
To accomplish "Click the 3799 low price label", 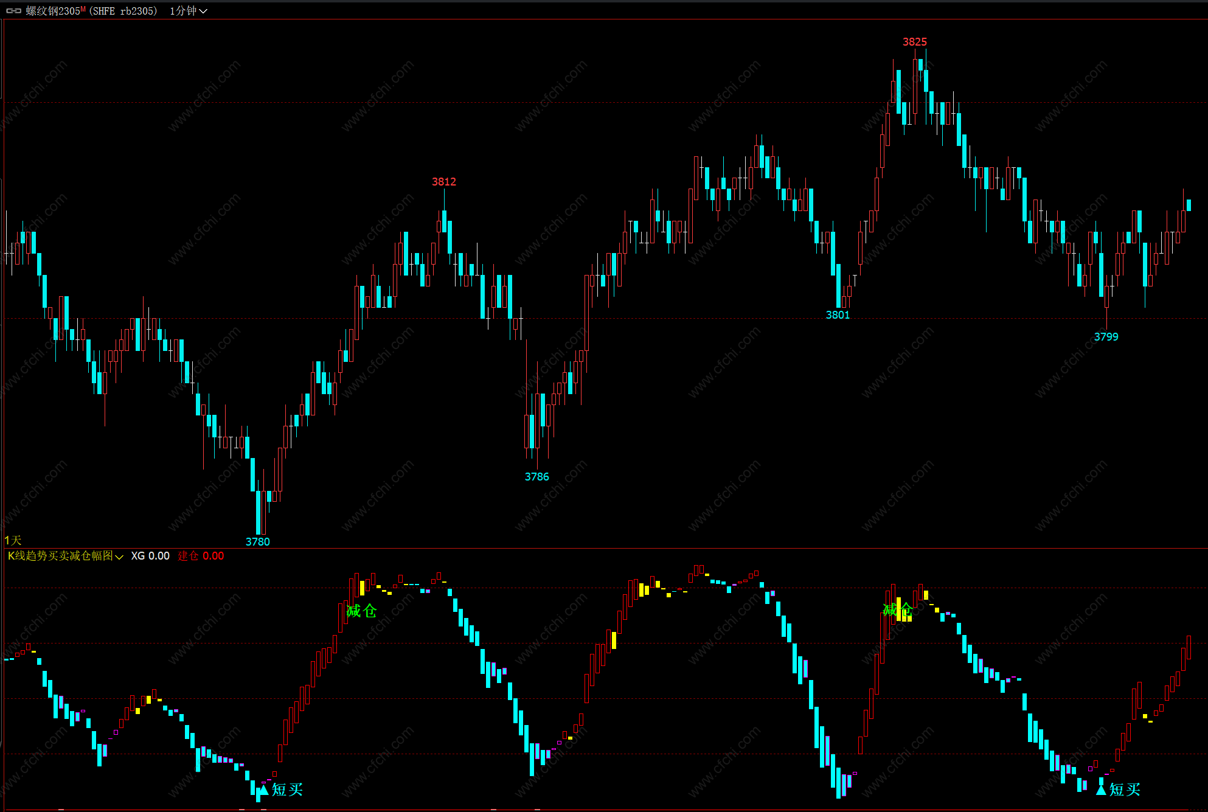I will tap(1106, 337).
